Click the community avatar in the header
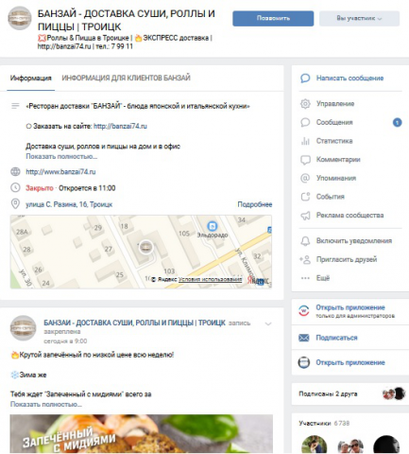This screenshot has width=409, height=454. point(20,18)
